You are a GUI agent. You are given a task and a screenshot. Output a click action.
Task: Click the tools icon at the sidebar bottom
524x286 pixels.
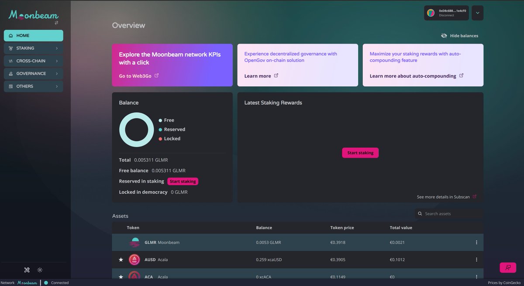tap(27, 270)
